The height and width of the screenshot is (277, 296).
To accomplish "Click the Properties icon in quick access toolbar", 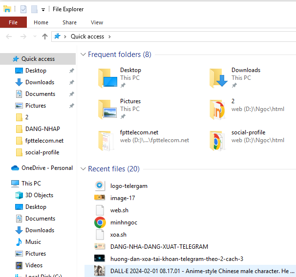I will click(x=23, y=9).
